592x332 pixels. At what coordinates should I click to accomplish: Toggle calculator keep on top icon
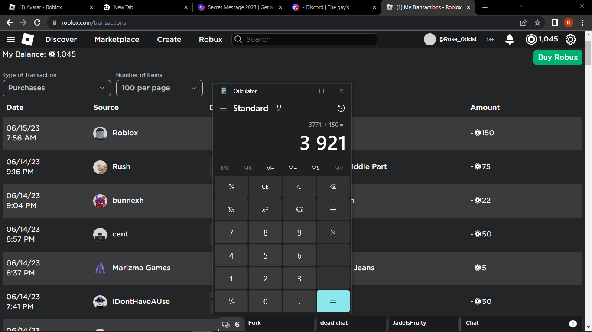[x=280, y=108]
